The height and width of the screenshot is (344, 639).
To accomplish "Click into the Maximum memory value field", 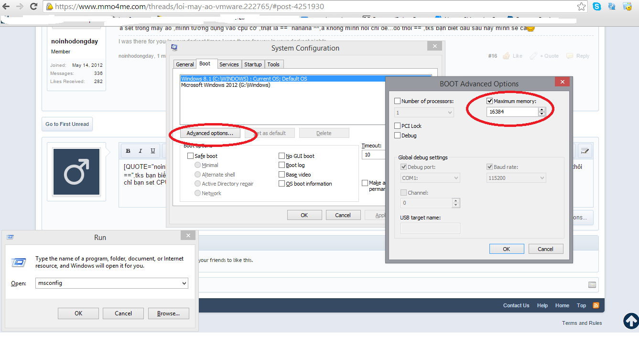I will (512, 112).
